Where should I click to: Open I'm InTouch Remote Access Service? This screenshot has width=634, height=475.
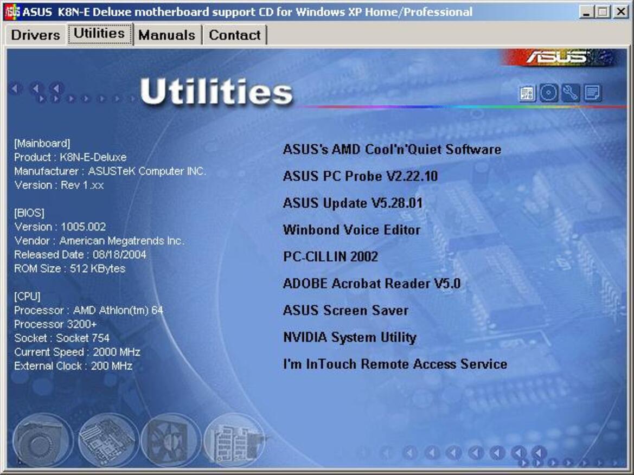pyautogui.click(x=395, y=364)
